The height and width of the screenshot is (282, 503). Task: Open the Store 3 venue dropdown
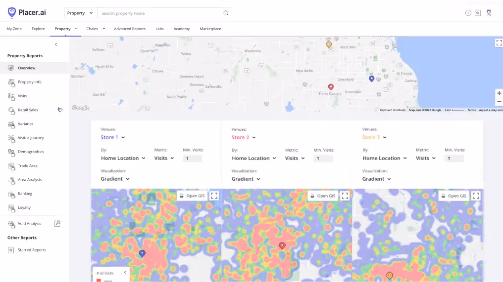[x=374, y=137]
